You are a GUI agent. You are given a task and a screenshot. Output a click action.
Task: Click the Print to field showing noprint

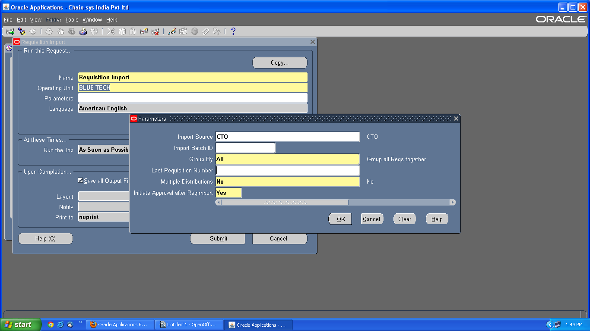104,217
